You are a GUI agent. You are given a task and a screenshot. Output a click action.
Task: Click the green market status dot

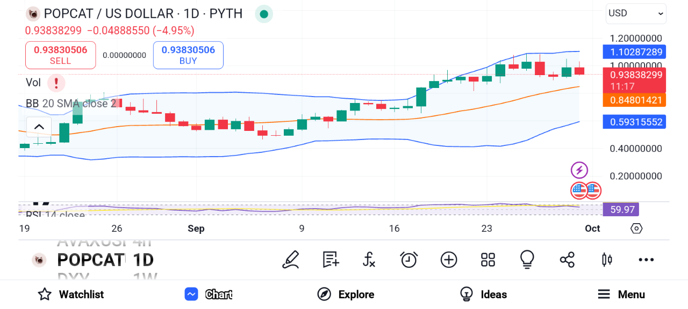click(x=263, y=14)
